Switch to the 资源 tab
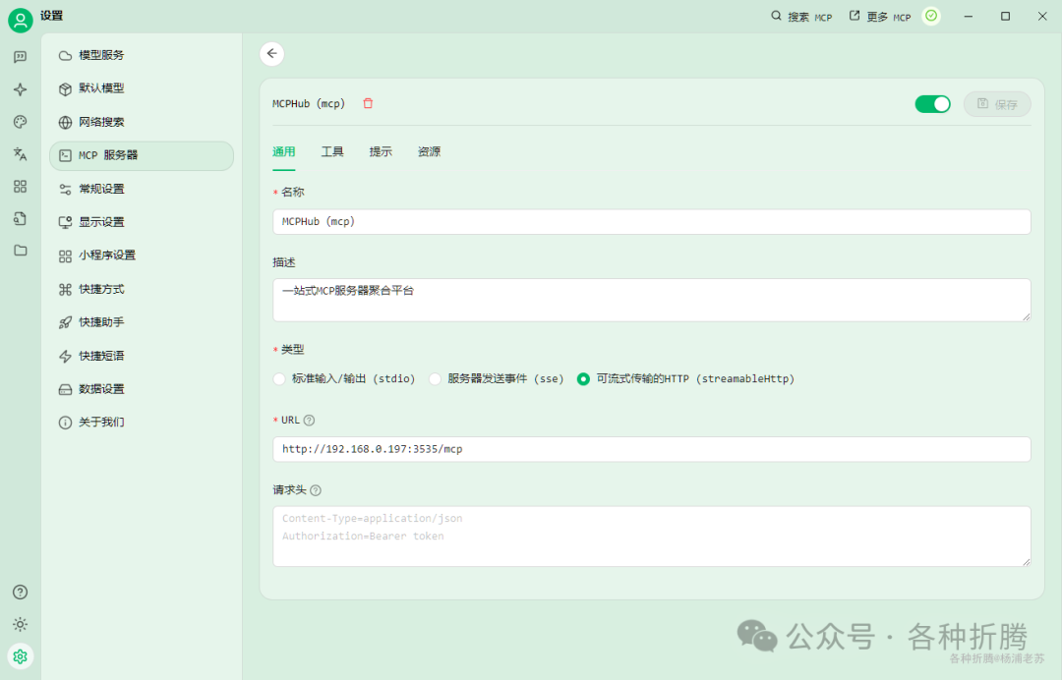1062x680 pixels. (x=429, y=151)
